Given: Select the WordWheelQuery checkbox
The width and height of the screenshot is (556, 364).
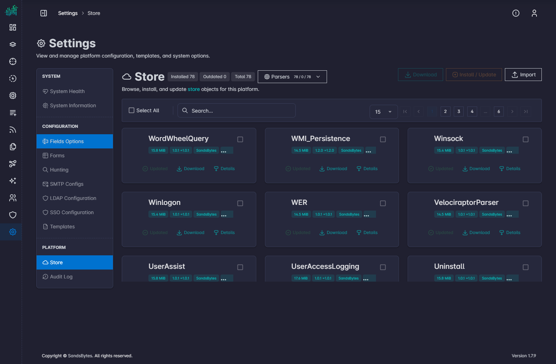Looking at the screenshot, I should (x=240, y=139).
